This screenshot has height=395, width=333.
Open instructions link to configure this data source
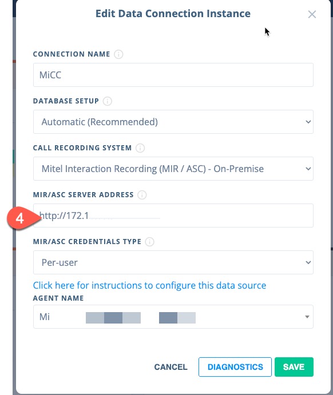click(149, 285)
